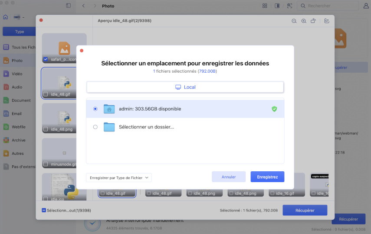Click the blue folder icon for custom folder

pyautogui.click(x=109, y=127)
